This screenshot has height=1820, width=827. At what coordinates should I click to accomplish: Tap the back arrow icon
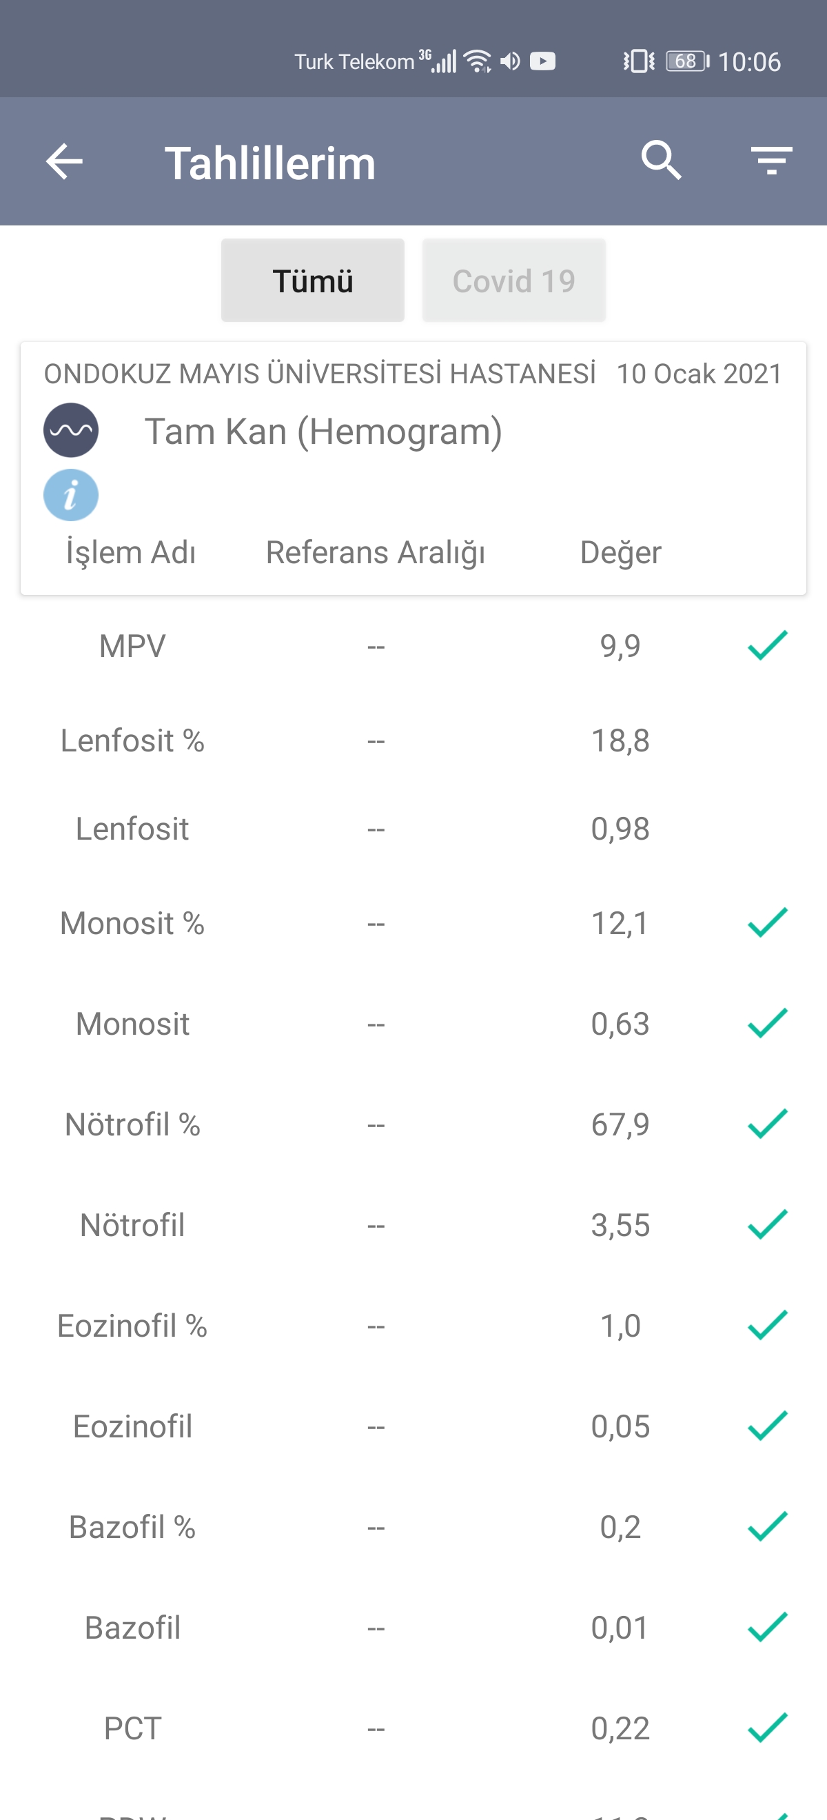pos(64,162)
